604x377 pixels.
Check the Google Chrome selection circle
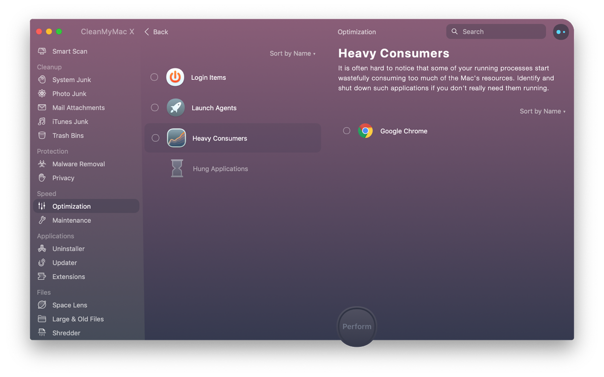[x=347, y=130]
